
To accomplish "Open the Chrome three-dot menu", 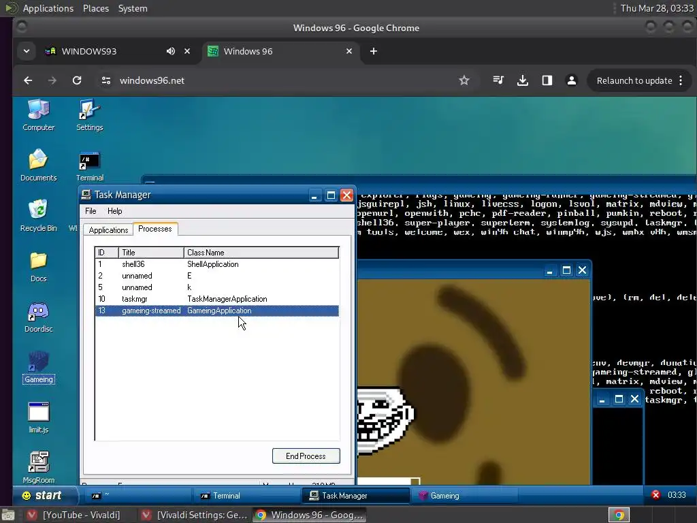I will (681, 80).
